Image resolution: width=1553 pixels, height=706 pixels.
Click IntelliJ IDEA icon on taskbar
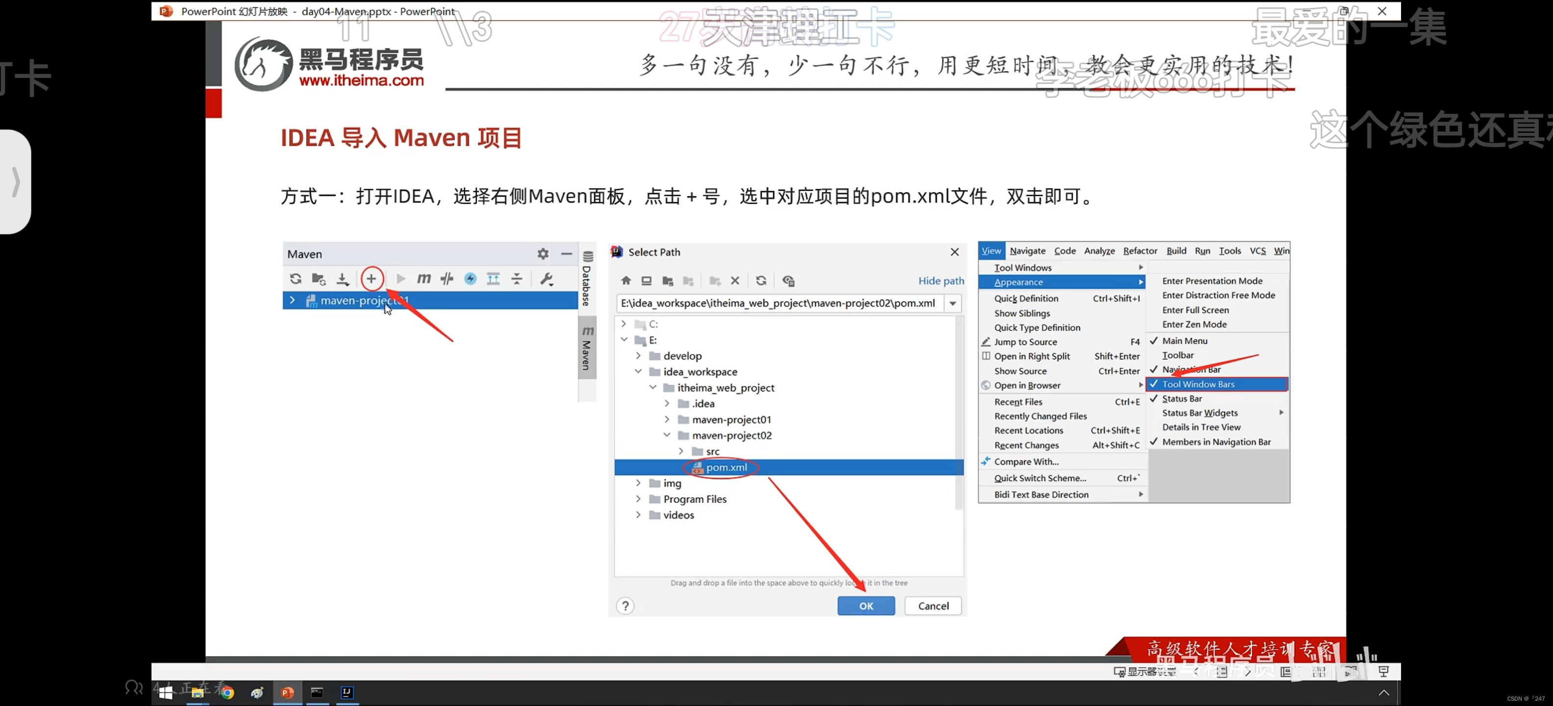click(x=347, y=693)
